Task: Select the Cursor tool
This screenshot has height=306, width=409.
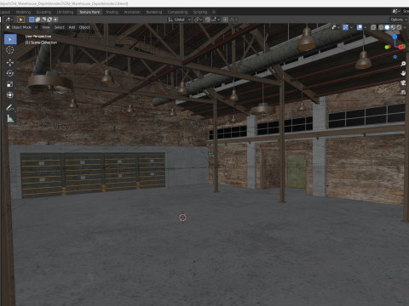Action: tap(10, 50)
